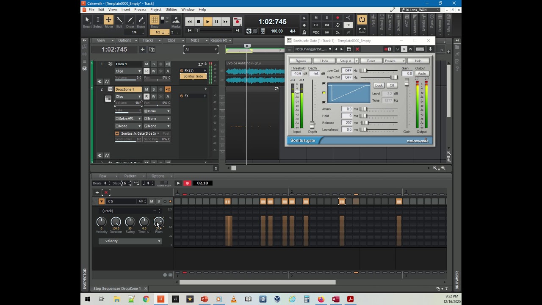Collapse the C 5 row expander

101,201
